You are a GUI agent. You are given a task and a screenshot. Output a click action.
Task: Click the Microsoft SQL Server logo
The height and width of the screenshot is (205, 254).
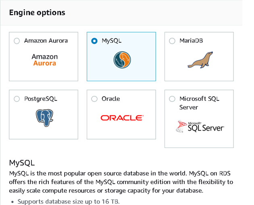click(200, 127)
